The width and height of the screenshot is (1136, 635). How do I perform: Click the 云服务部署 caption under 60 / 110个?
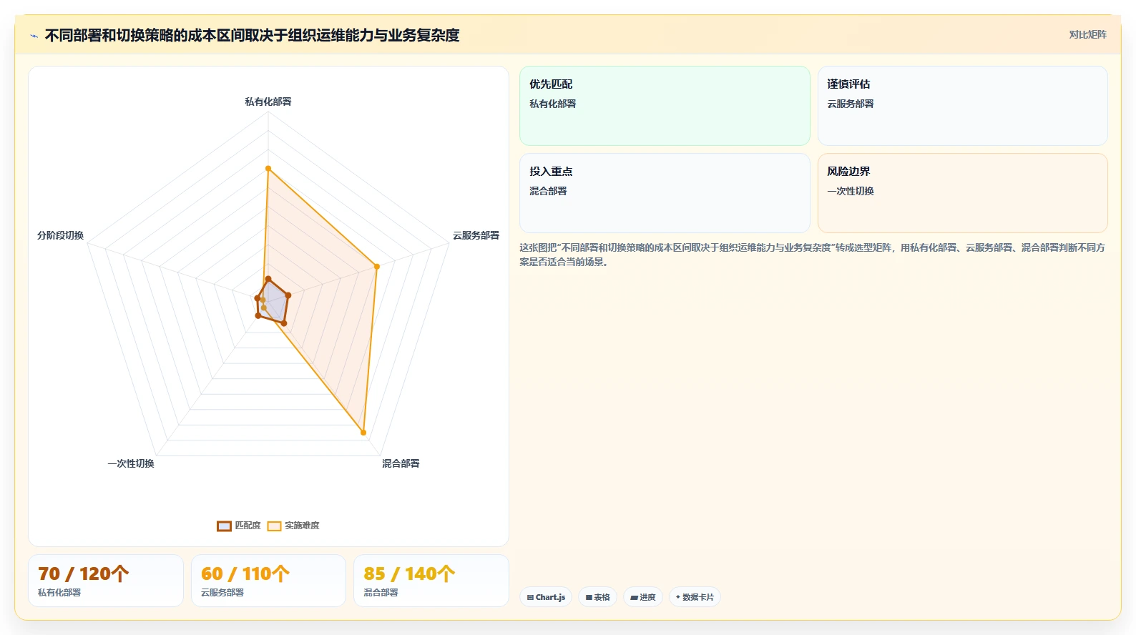222,593
